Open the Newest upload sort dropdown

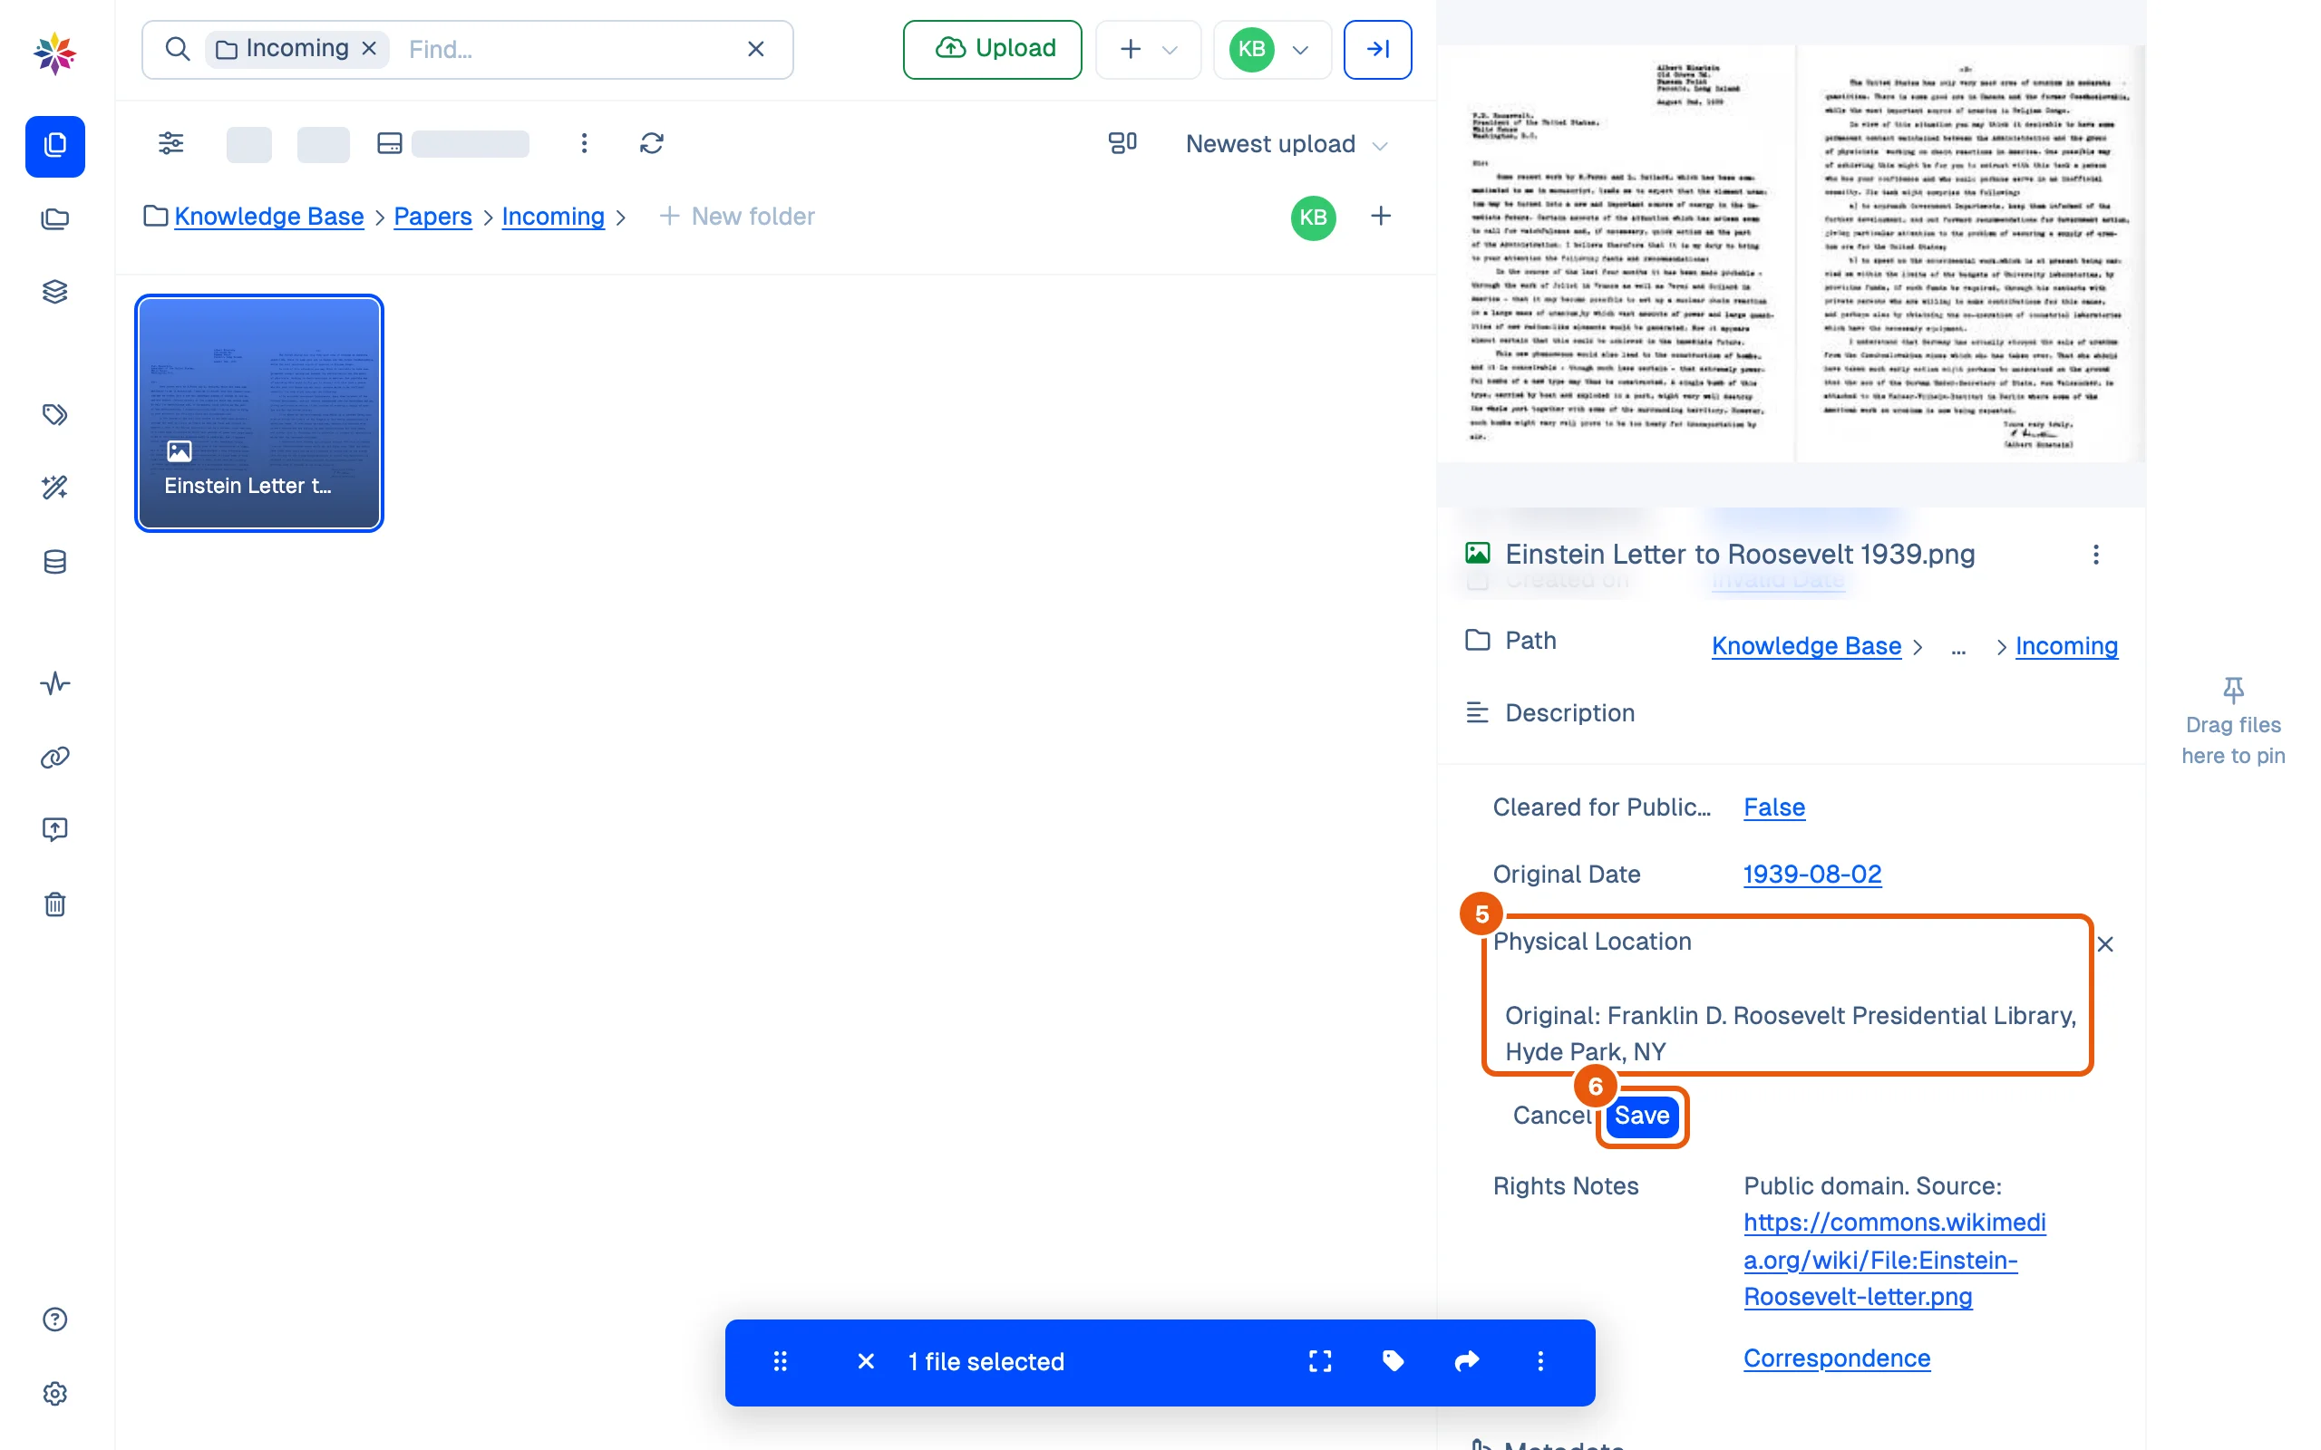tap(1287, 144)
